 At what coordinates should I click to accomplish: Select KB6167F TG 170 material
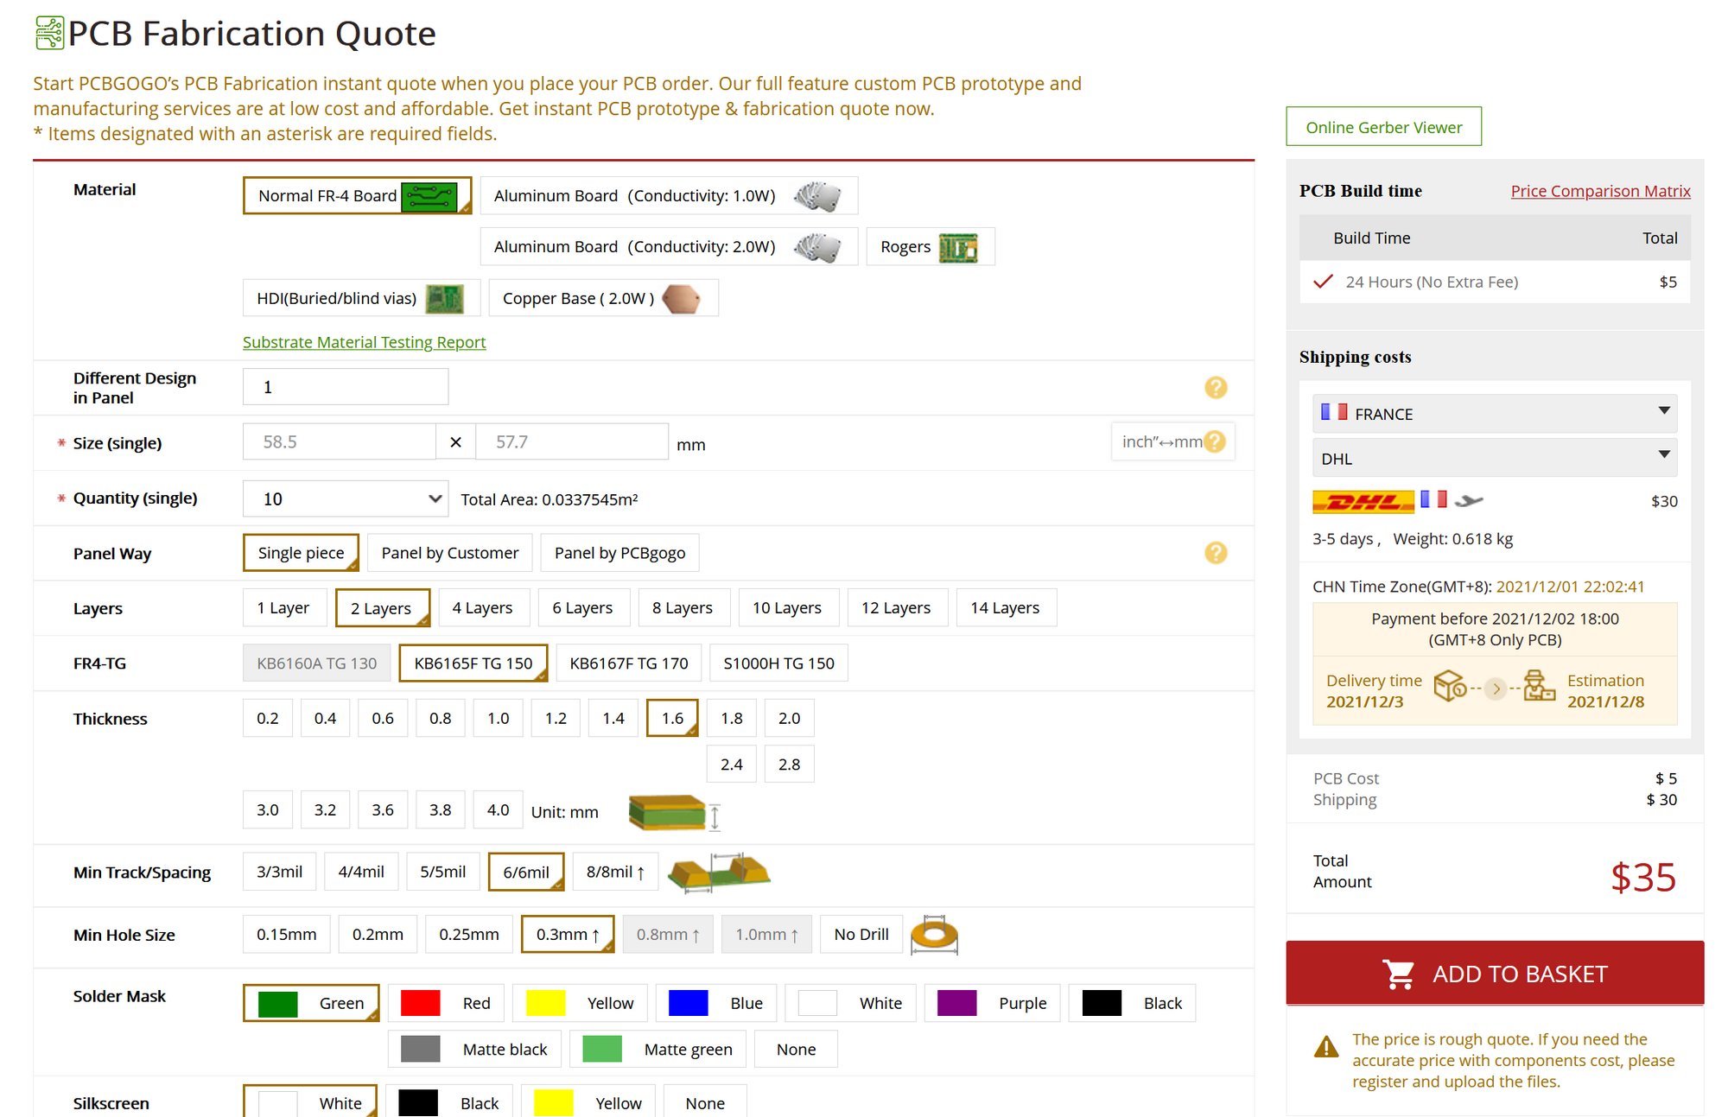(x=629, y=663)
